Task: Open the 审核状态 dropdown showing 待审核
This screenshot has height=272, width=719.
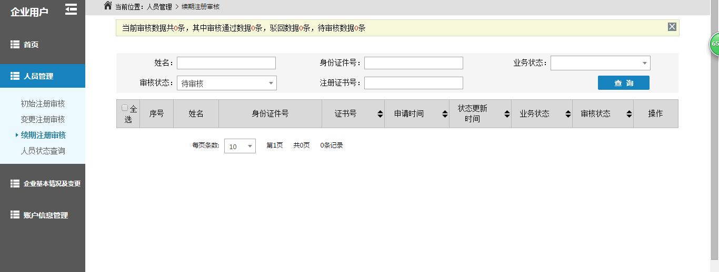Action: click(226, 83)
